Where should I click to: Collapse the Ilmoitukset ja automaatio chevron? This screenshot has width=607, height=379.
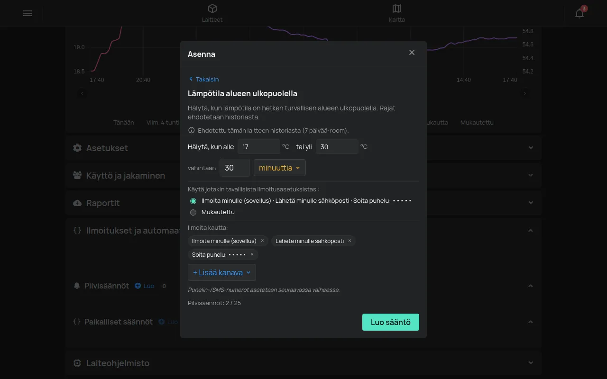[531, 231]
